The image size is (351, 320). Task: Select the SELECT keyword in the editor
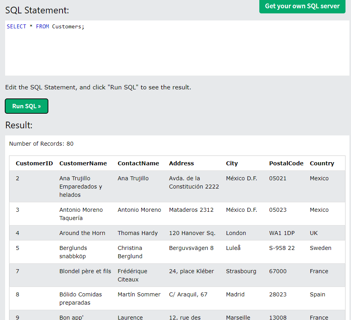(17, 27)
